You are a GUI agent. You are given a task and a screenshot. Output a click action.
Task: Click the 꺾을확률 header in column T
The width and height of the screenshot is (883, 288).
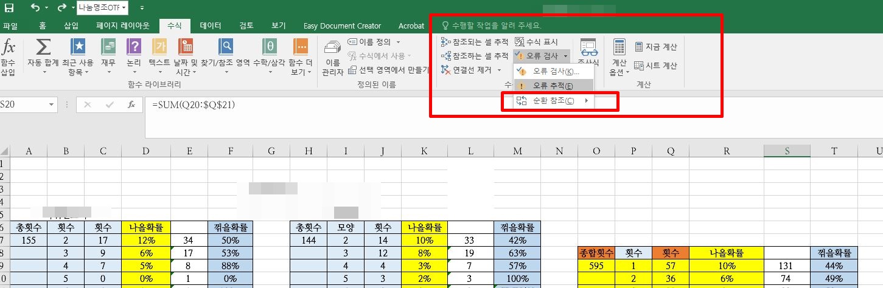tap(834, 253)
